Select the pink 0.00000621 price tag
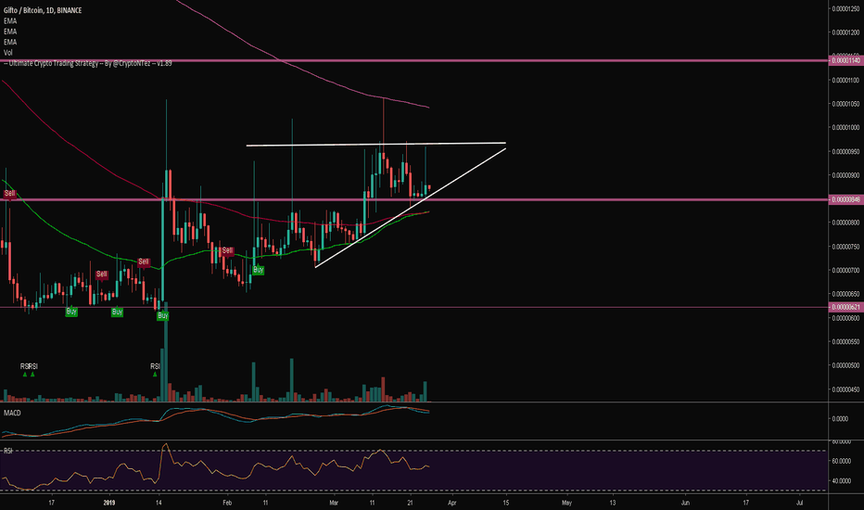This screenshot has height=510, width=864. pyautogui.click(x=845, y=307)
